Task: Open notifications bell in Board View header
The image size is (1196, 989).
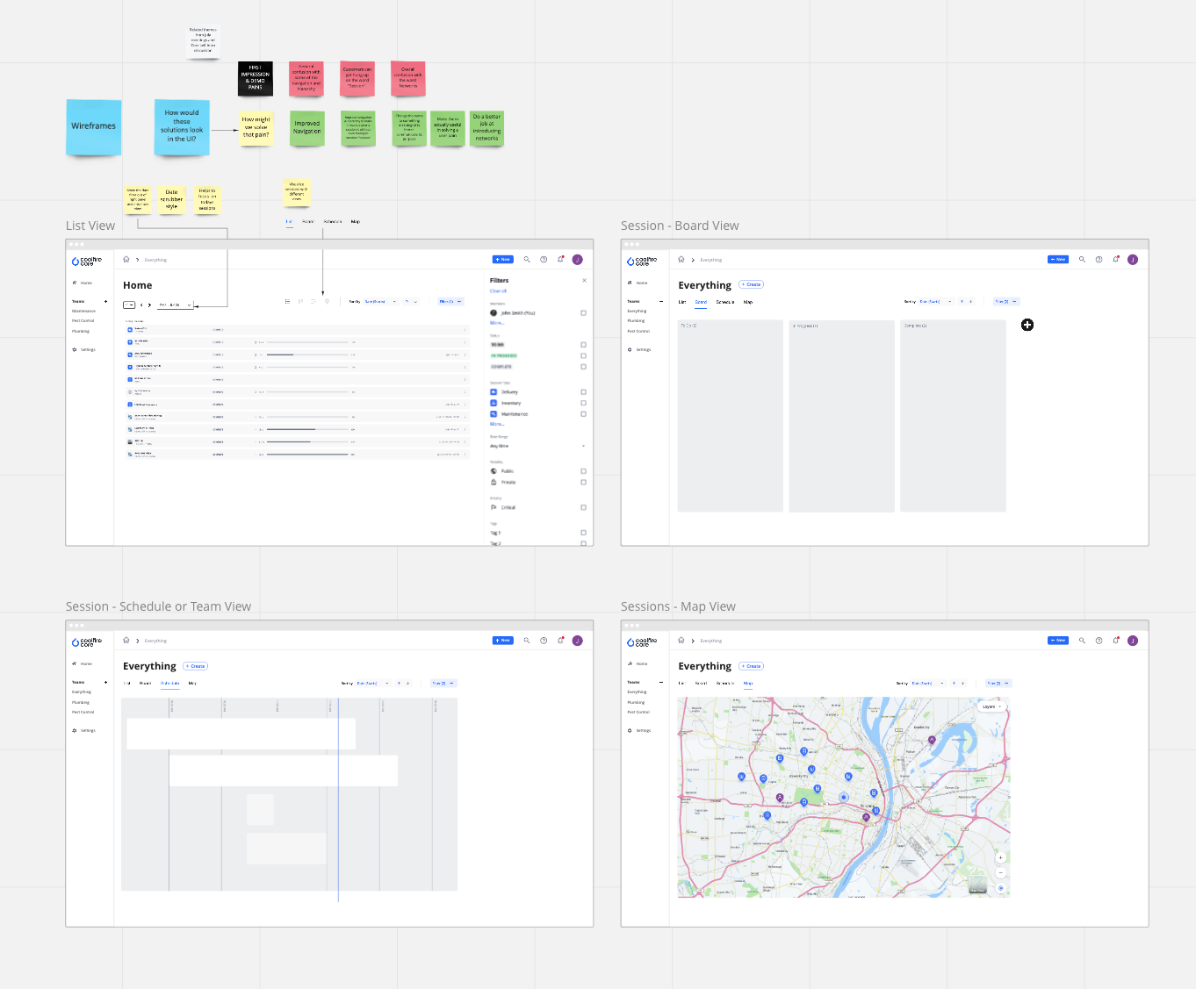Action: tap(1116, 260)
